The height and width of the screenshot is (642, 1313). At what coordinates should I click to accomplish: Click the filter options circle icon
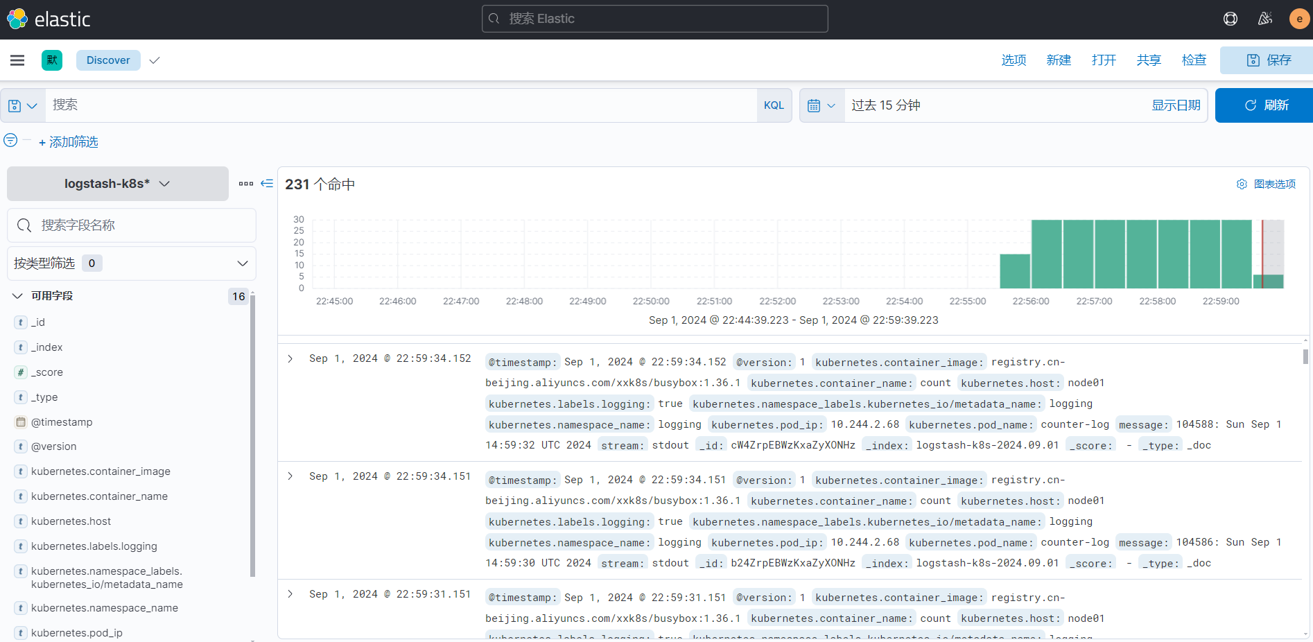click(10, 141)
